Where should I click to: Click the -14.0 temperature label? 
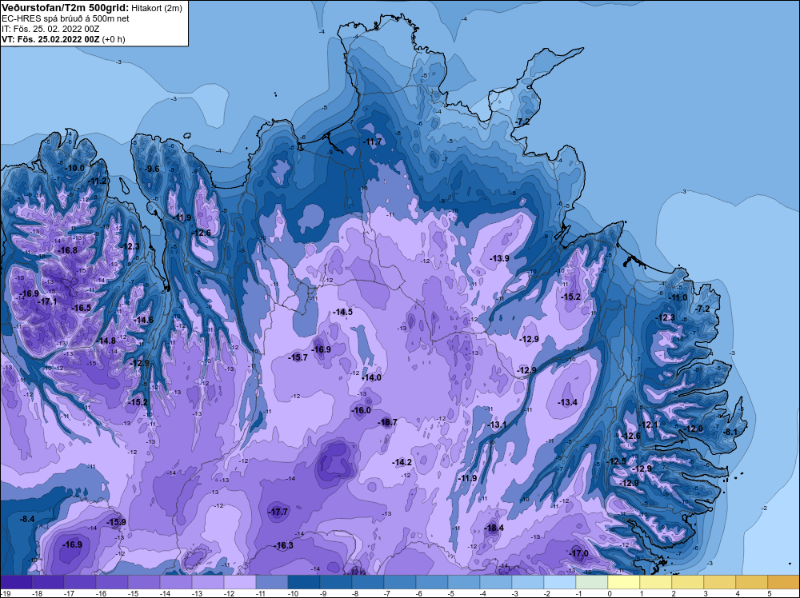(x=371, y=378)
